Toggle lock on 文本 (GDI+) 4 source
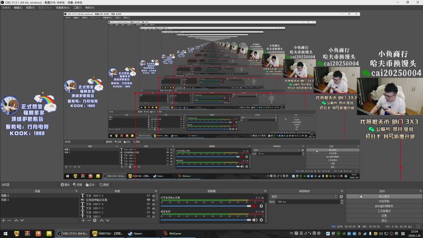The width and height of the screenshot is (423, 238). pos(153,204)
